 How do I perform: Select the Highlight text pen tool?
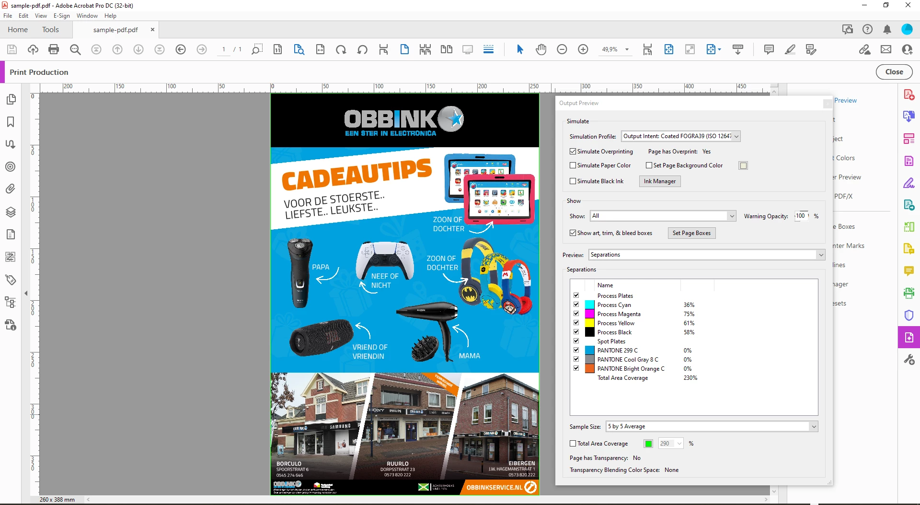tap(790, 49)
